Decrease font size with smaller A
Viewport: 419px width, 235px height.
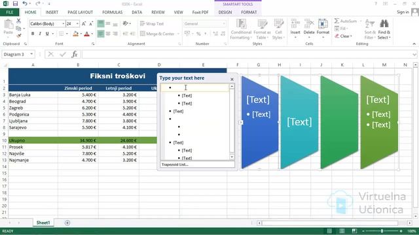pyautogui.click(x=91, y=23)
